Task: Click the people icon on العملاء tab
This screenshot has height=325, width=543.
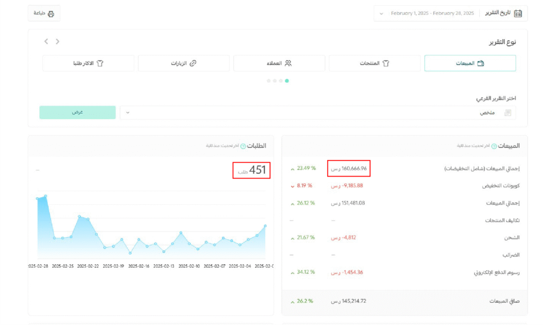Action: click(x=288, y=64)
